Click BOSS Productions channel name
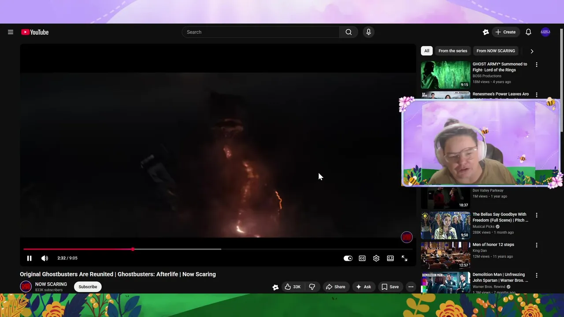This screenshot has height=317, width=564. (487, 76)
